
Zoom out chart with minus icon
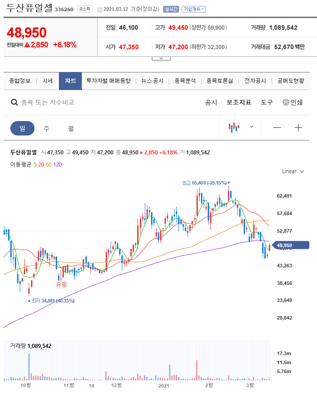pos(277,128)
